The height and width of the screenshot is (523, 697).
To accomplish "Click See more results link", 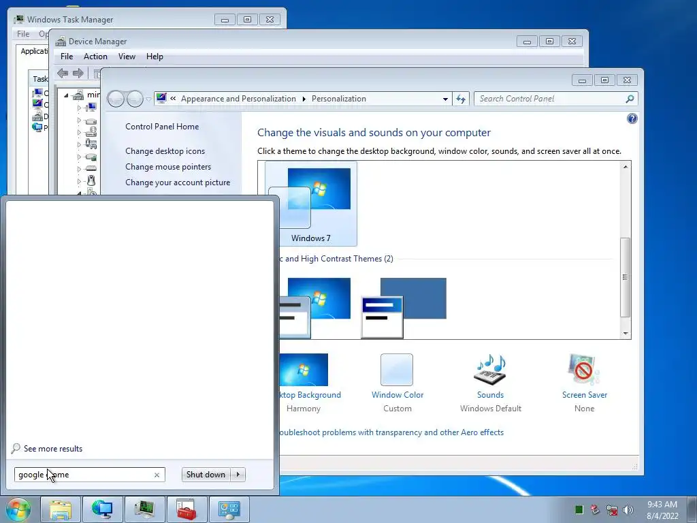I will (x=53, y=449).
